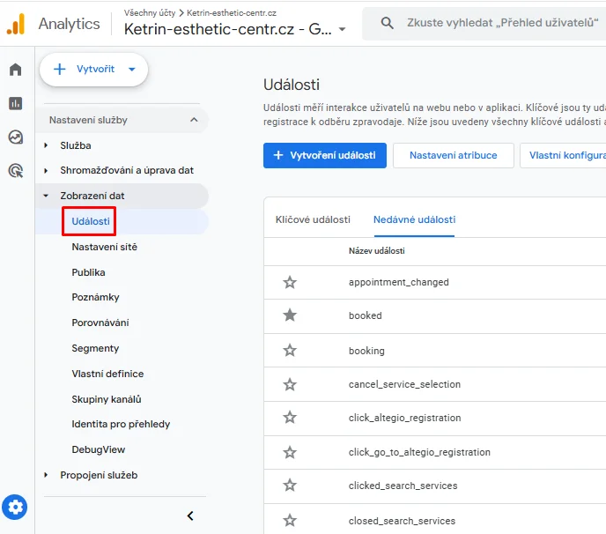Focus the search input field
The image size is (606, 534).
(502, 23)
